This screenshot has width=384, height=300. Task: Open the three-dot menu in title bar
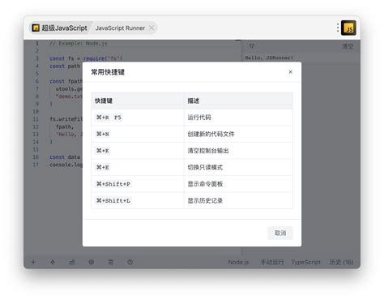click(x=338, y=28)
